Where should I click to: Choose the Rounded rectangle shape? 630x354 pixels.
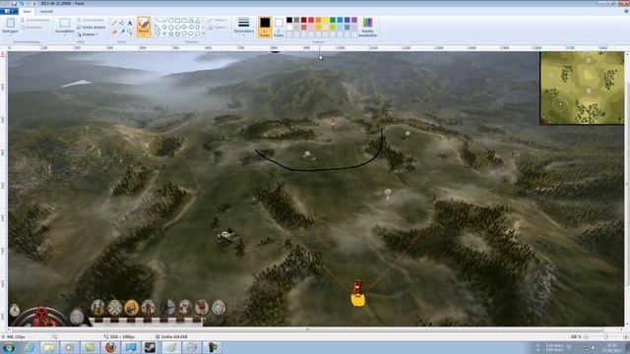coord(184,21)
